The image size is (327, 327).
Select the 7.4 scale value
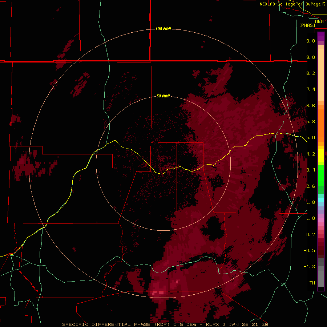[311, 89]
